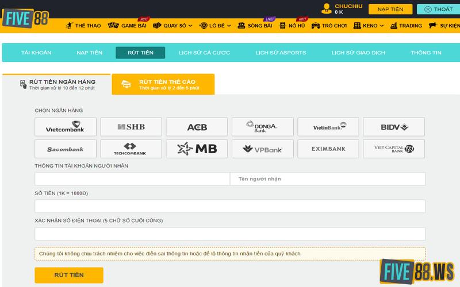
Task: Click the Trò Chơi gamepad icon
Action: (x=315, y=25)
